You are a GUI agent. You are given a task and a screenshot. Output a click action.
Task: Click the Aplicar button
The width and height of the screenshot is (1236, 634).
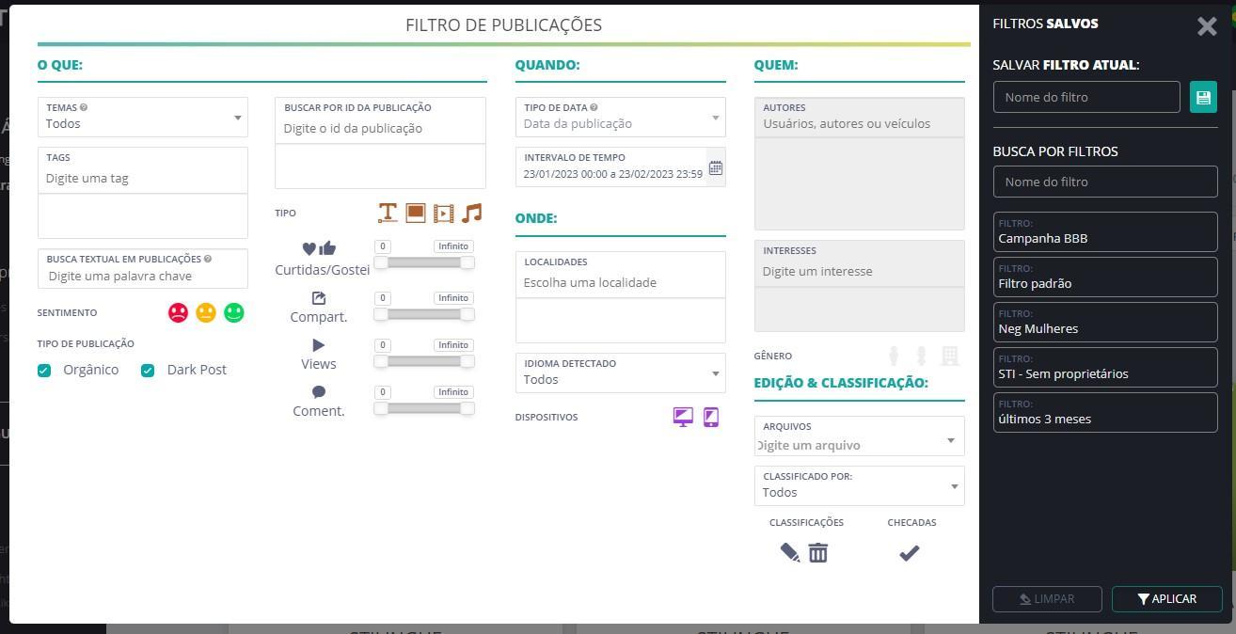(1166, 599)
